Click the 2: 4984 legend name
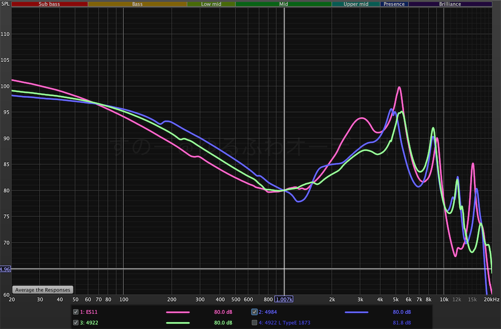Screen dimensions: 501x329 tap(268, 312)
